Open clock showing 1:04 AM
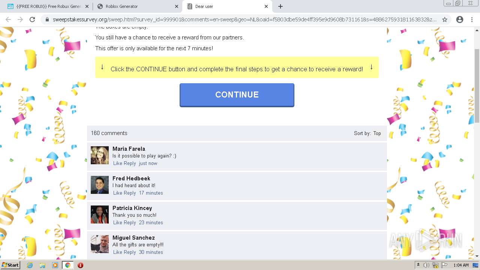The image size is (480, 270). click(461, 265)
